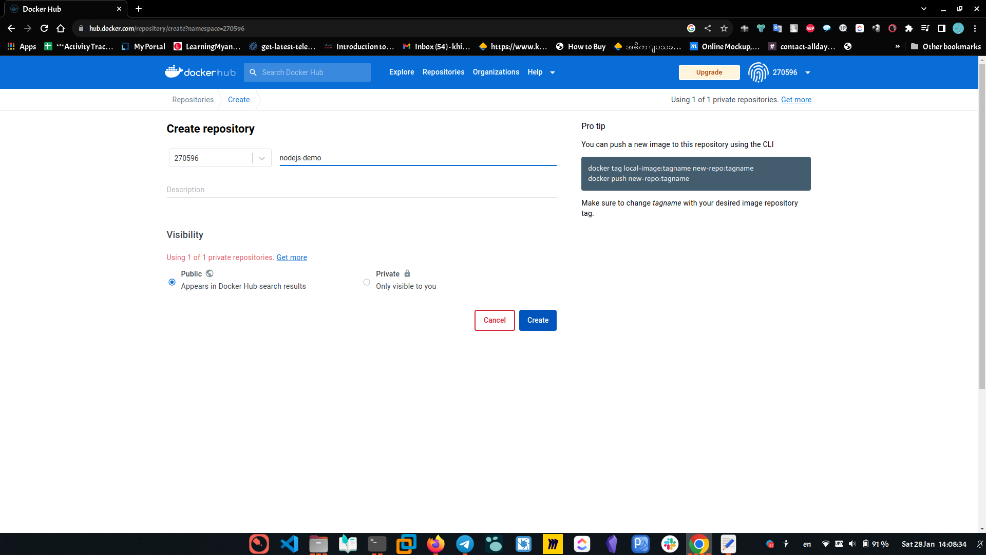Open the Extensions puzzle piece menu

[909, 28]
